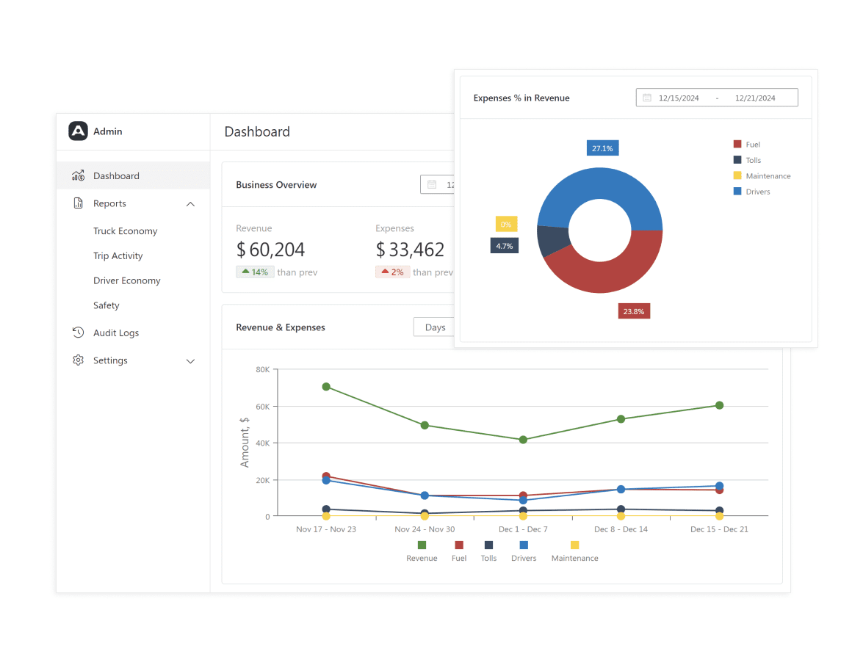The height and width of the screenshot is (668, 852).
Task: Click the Revenue point for Dec 8 - Dec 14
Action: (621, 418)
